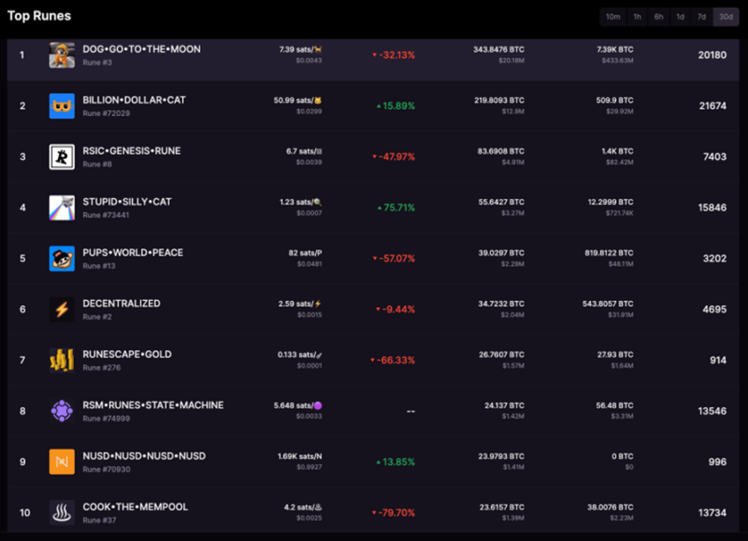Select the active 30d timeframe tab
The image size is (748, 541).
click(726, 17)
